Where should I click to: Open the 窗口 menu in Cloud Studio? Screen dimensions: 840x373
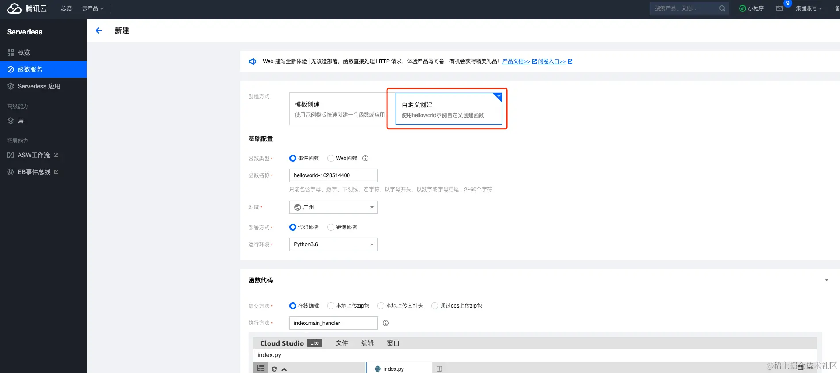[393, 343]
